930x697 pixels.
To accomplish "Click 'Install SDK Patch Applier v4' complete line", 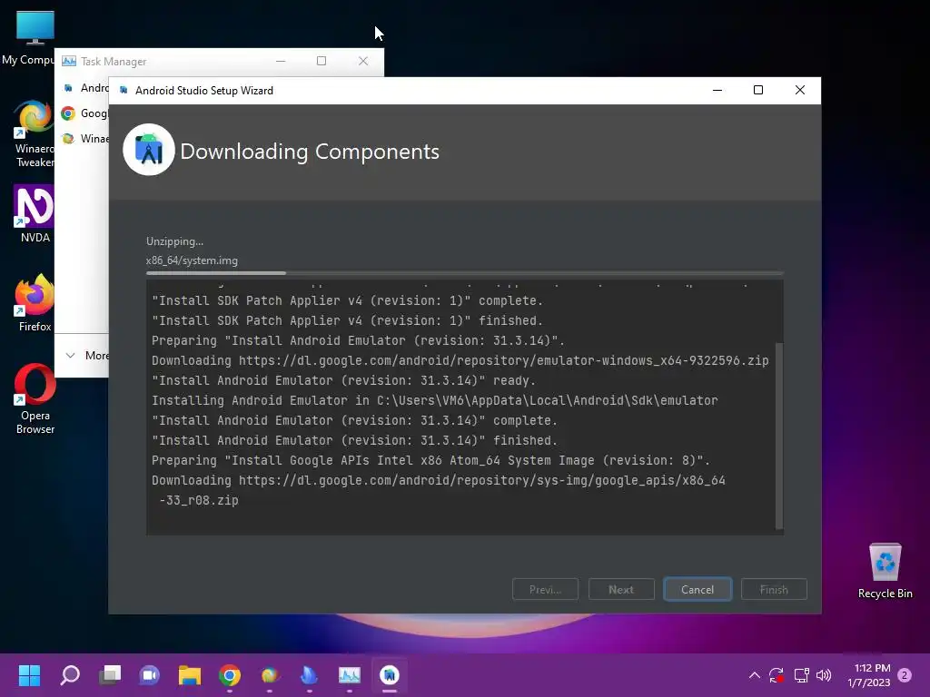I will click(347, 300).
